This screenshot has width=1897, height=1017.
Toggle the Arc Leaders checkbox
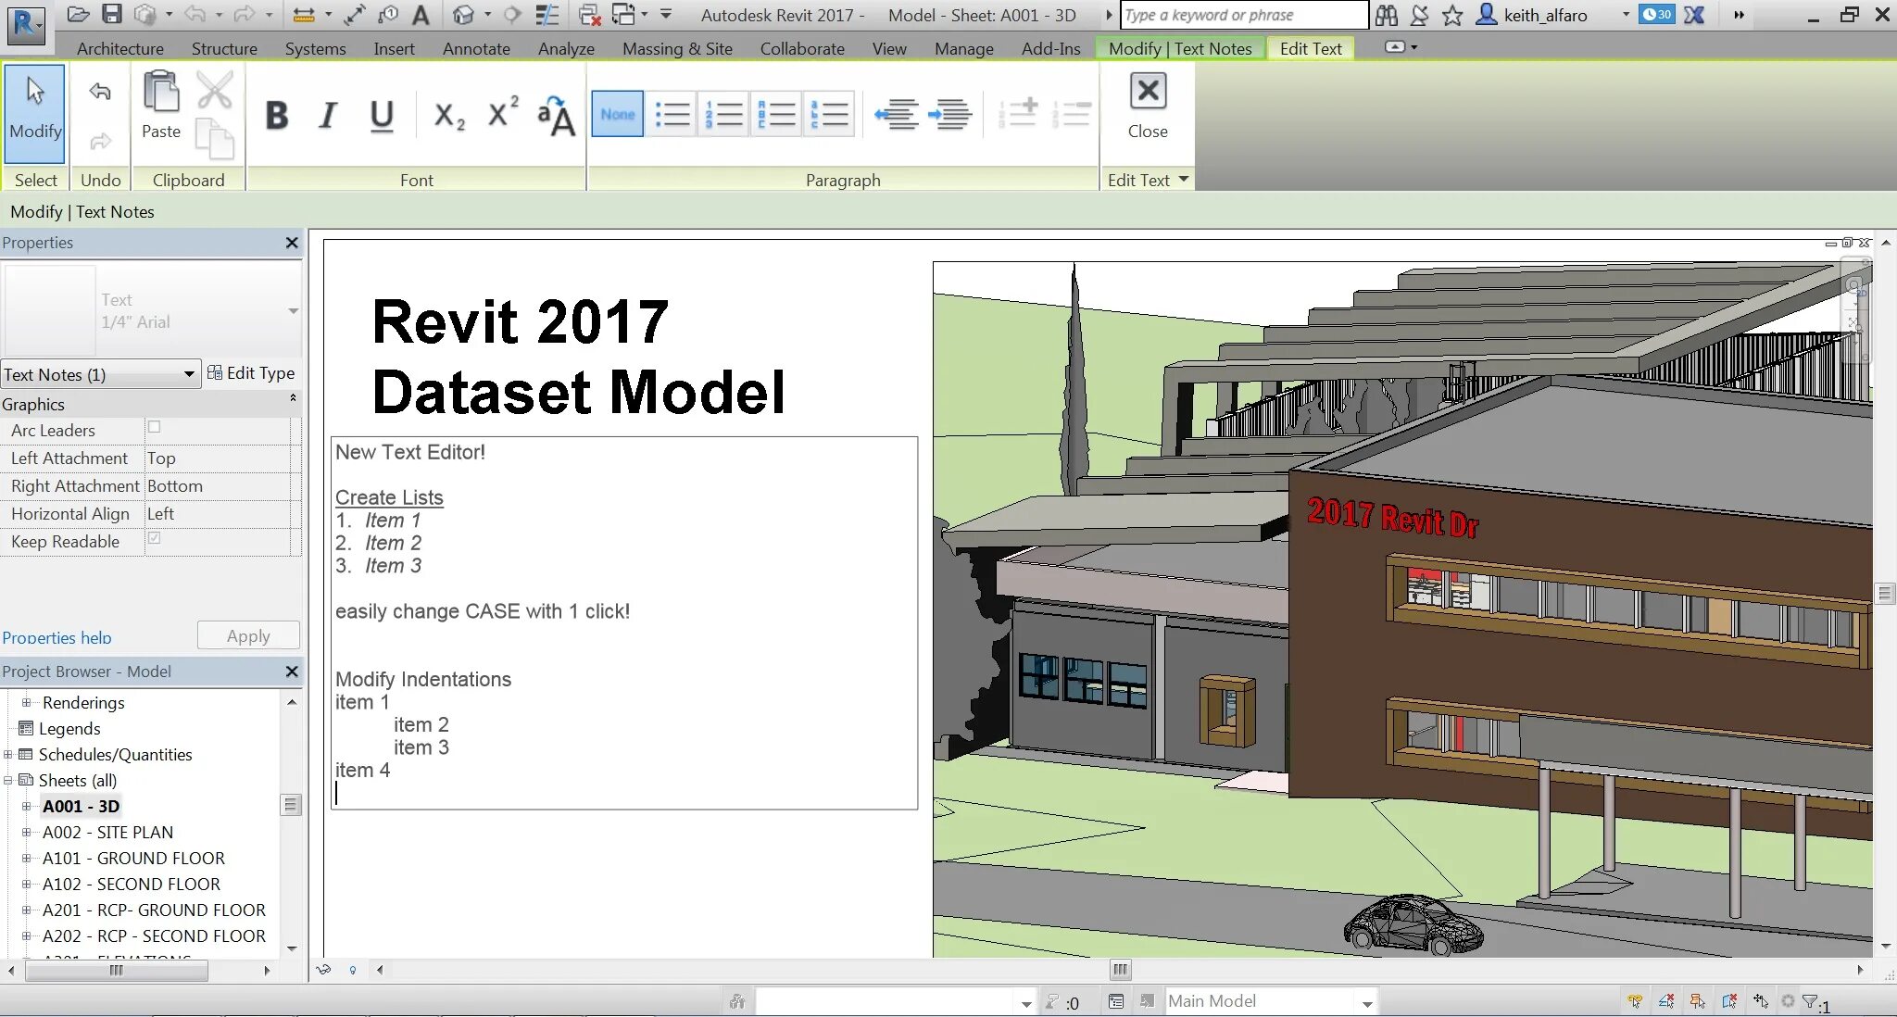(155, 428)
